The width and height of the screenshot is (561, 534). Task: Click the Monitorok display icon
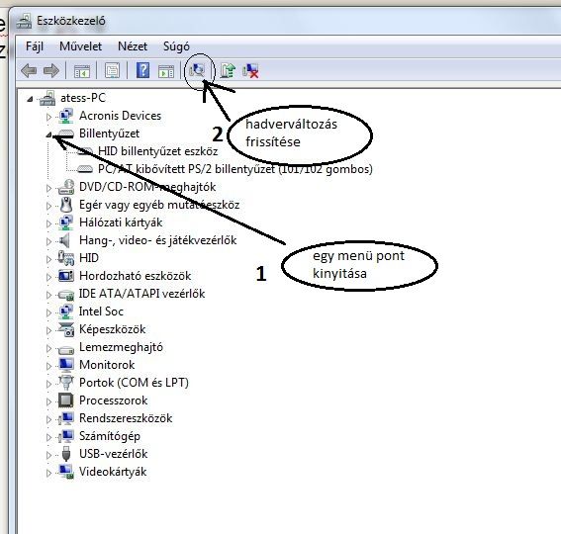pos(66,365)
